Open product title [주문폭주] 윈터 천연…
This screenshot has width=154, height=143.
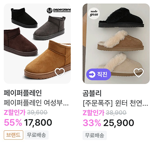click(x=115, y=103)
